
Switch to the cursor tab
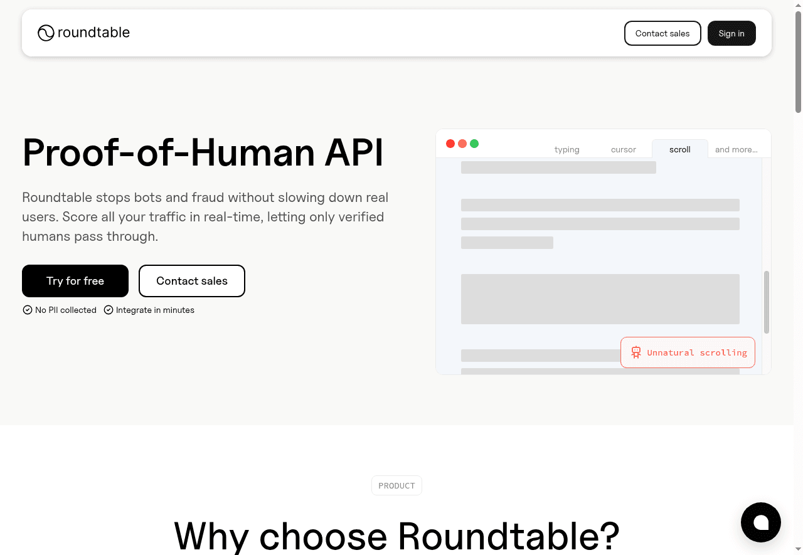623,149
